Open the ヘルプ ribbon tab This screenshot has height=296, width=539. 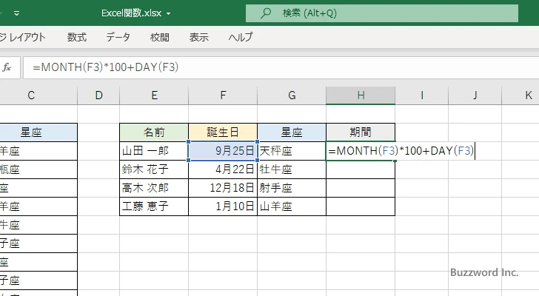(241, 37)
